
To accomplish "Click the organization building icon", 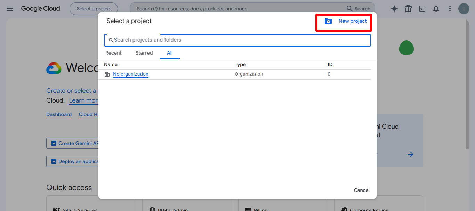I will tap(107, 74).
